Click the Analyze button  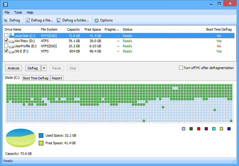click(14, 68)
